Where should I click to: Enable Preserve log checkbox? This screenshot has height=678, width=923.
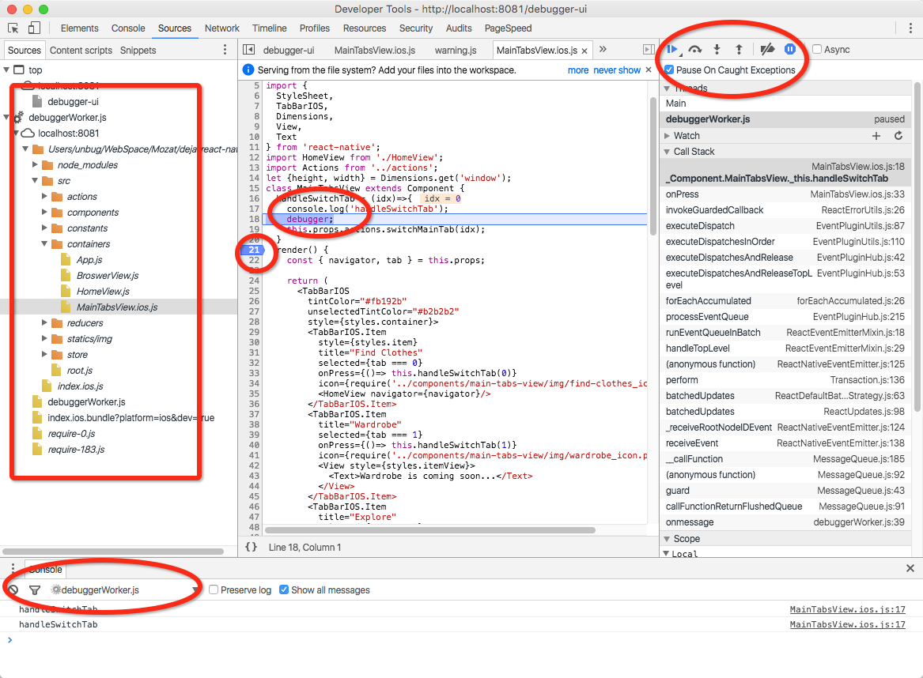pyautogui.click(x=214, y=589)
